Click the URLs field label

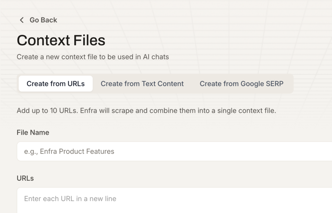point(25,178)
